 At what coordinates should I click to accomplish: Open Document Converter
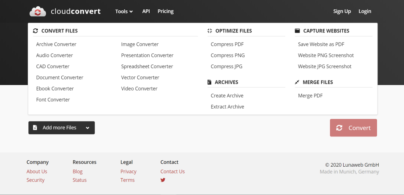59,77
